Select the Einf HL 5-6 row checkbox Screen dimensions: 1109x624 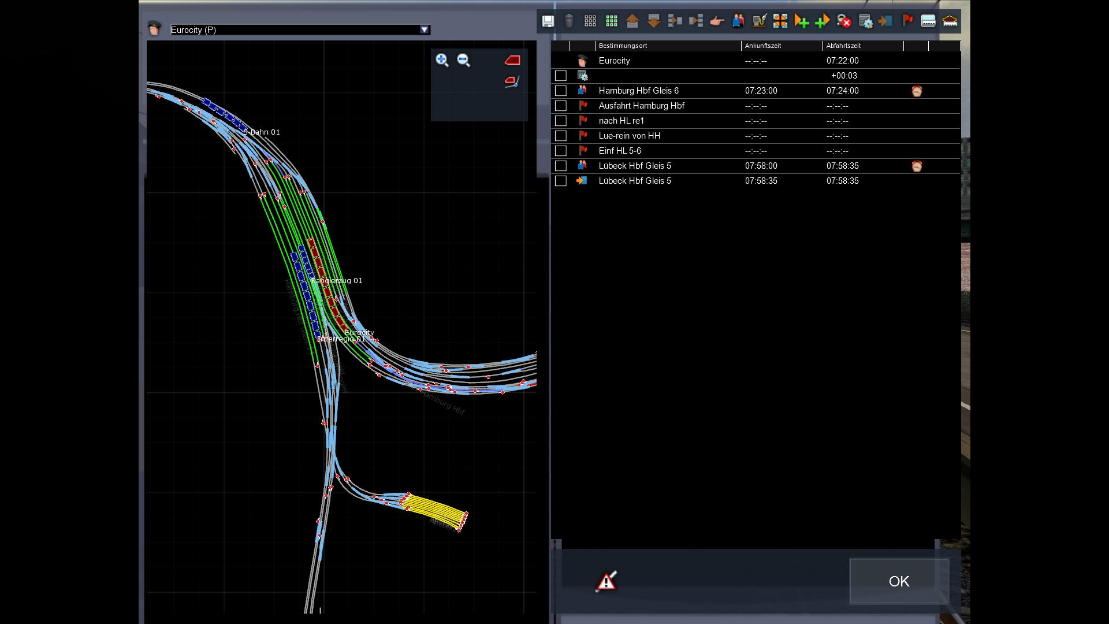coord(560,151)
